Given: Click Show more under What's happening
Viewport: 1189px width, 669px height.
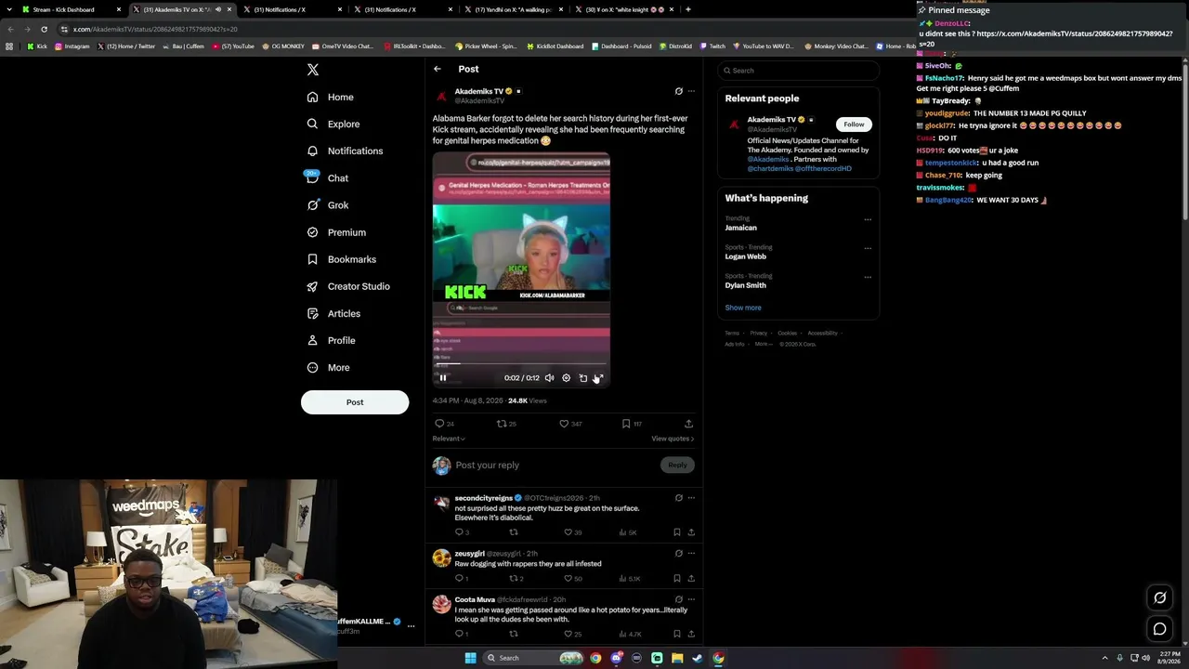Looking at the screenshot, I should [743, 308].
